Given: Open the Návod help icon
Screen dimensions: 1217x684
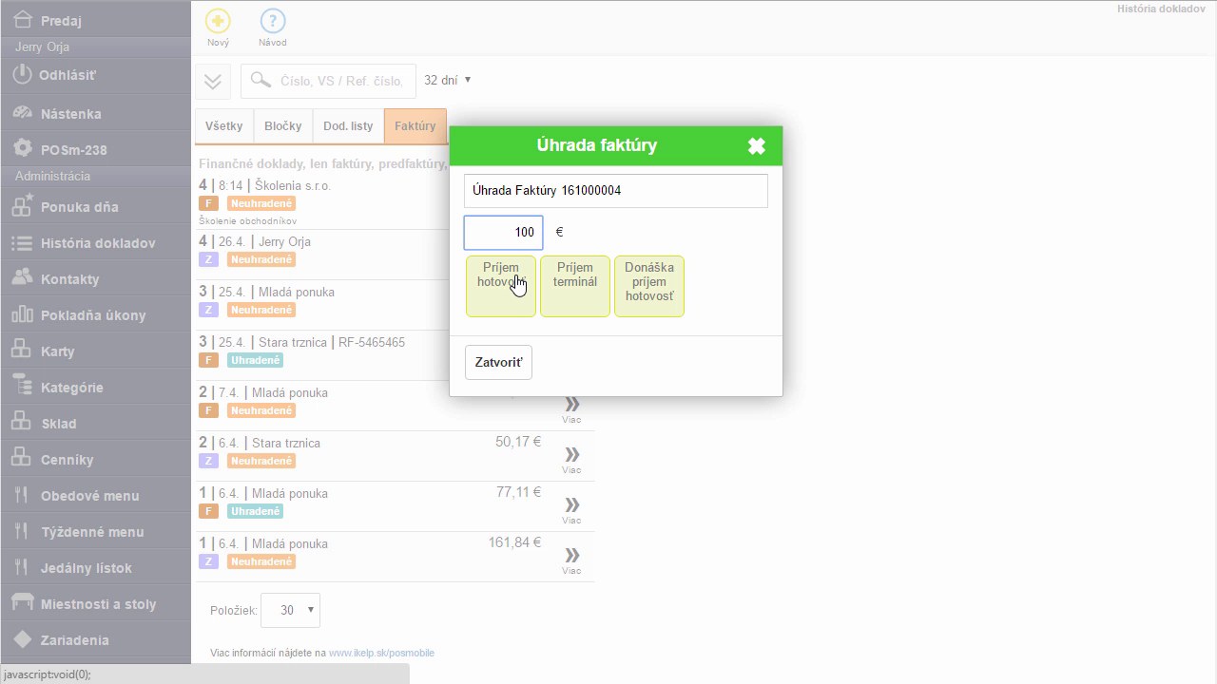Looking at the screenshot, I should 273,21.
